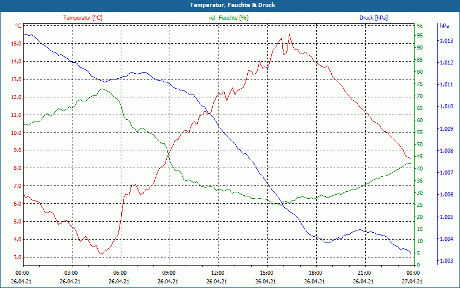460x288 pixels.
Task: Click the chart title 'Temperatur, Feuchte & Druck'
Action: 232,5
